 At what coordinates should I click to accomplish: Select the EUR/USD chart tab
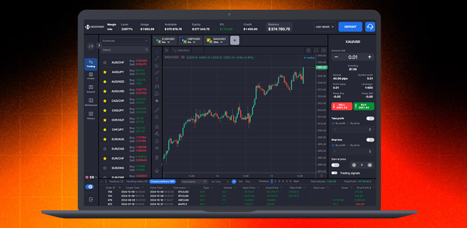click(165, 41)
